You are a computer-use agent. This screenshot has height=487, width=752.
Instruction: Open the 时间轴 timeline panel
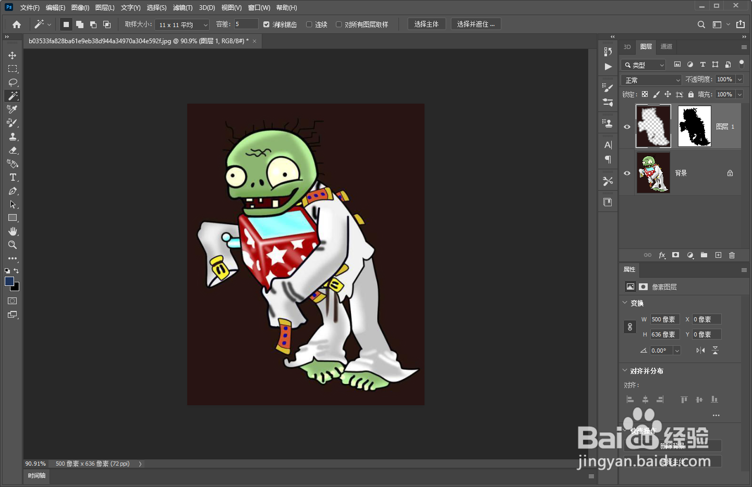point(37,476)
